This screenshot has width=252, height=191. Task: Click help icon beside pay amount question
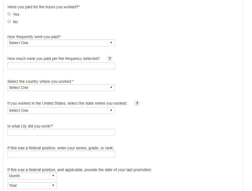110,59
